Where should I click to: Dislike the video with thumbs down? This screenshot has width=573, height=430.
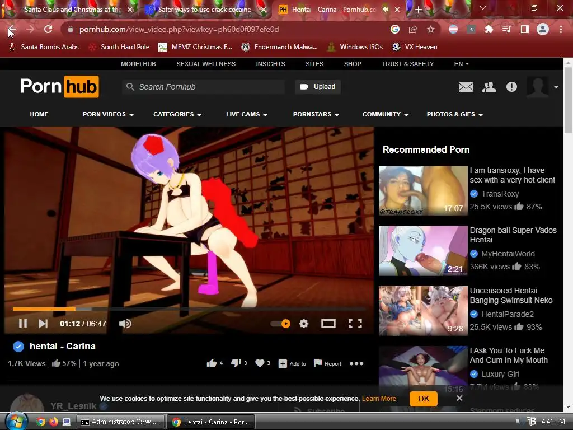tap(236, 363)
